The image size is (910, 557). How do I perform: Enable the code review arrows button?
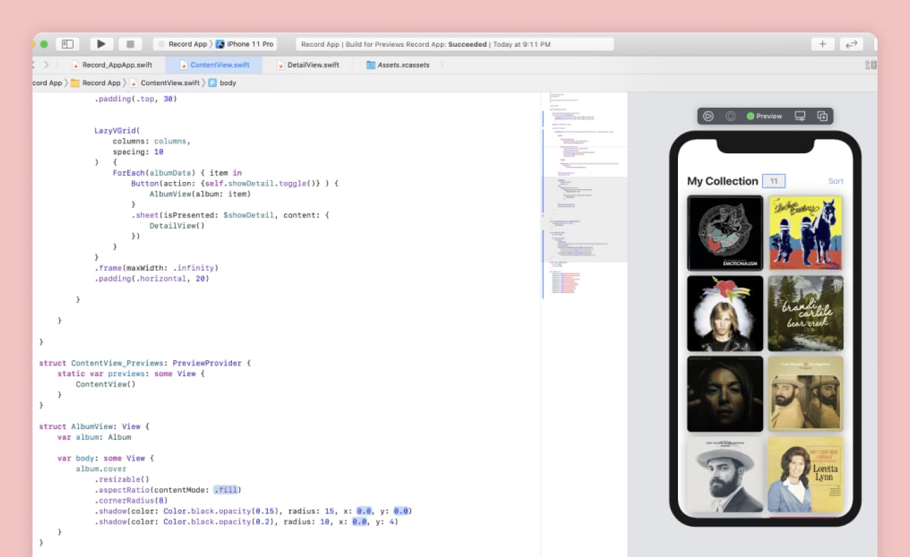(851, 44)
